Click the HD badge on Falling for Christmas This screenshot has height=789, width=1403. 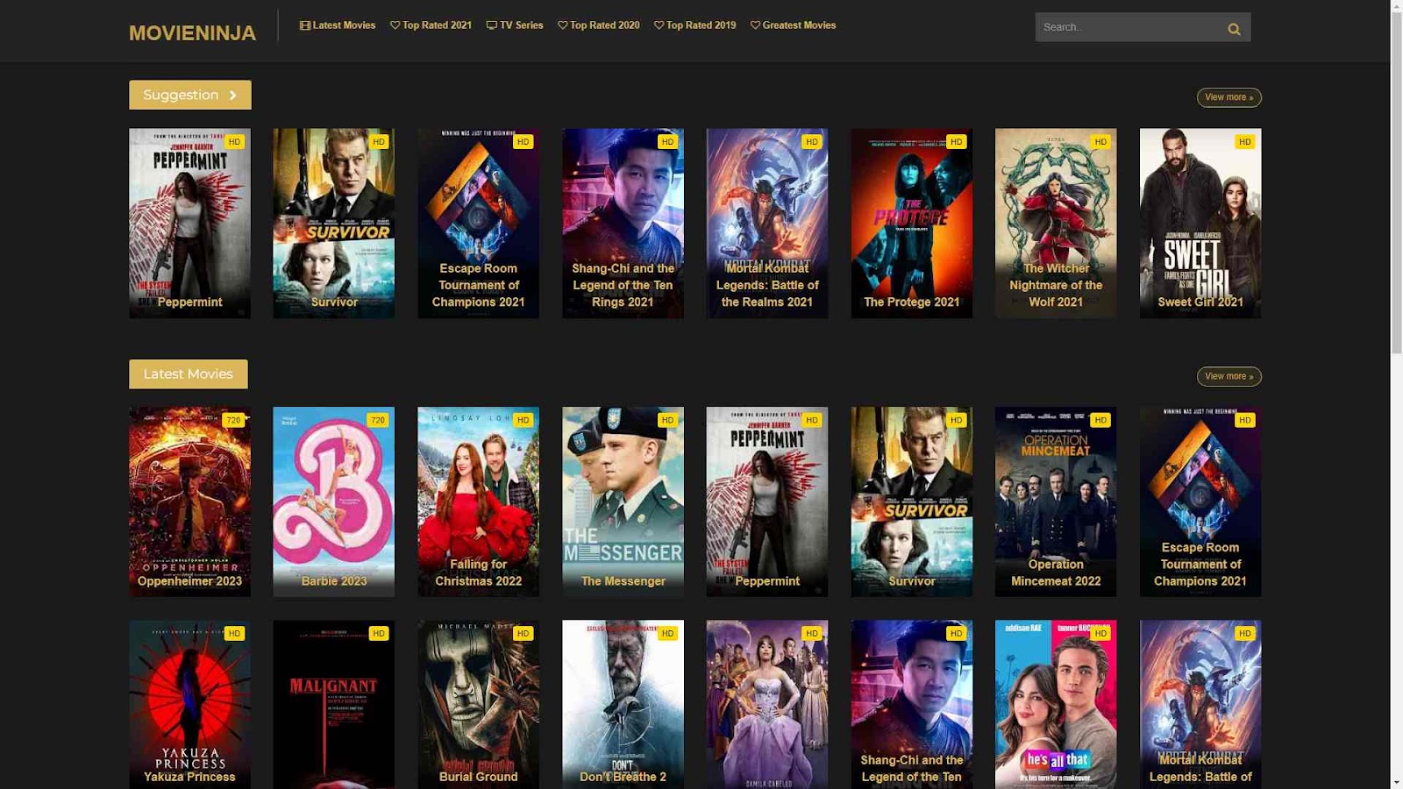pyautogui.click(x=523, y=420)
